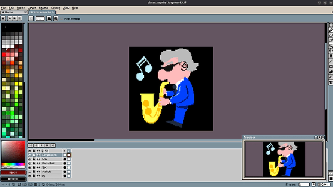
Task: Toggle lock on the bg layer
Action: pyautogui.click(x=34, y=176)
